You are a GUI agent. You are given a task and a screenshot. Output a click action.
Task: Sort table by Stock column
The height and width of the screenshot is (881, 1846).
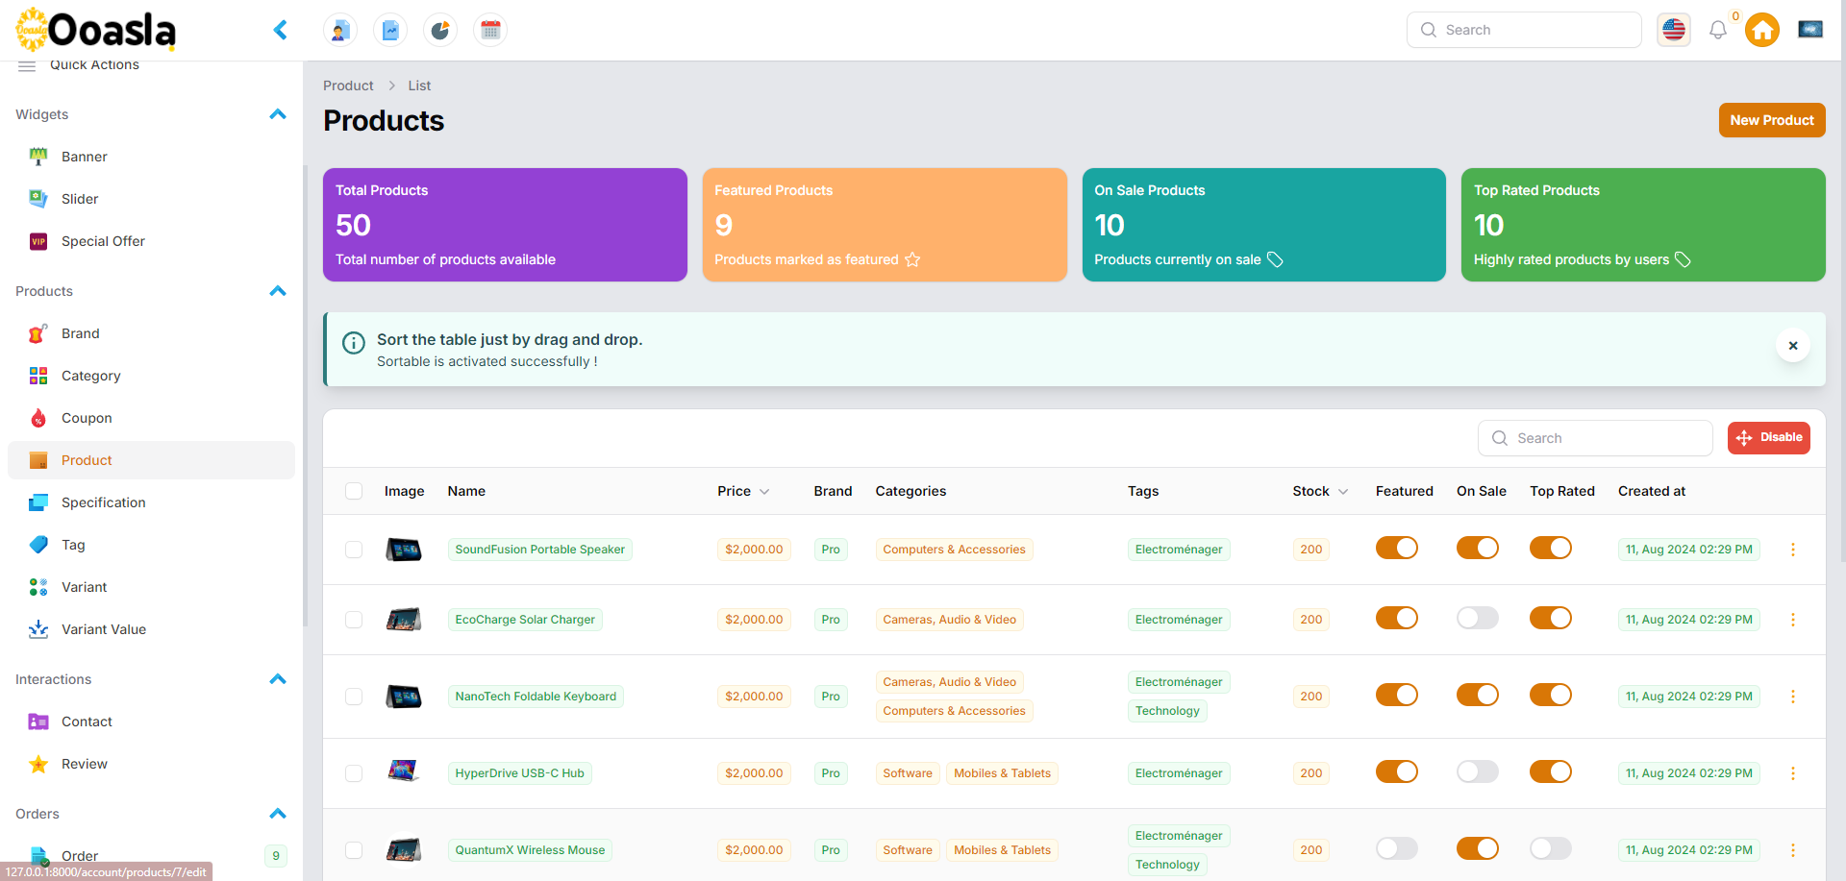[1320, 491]
